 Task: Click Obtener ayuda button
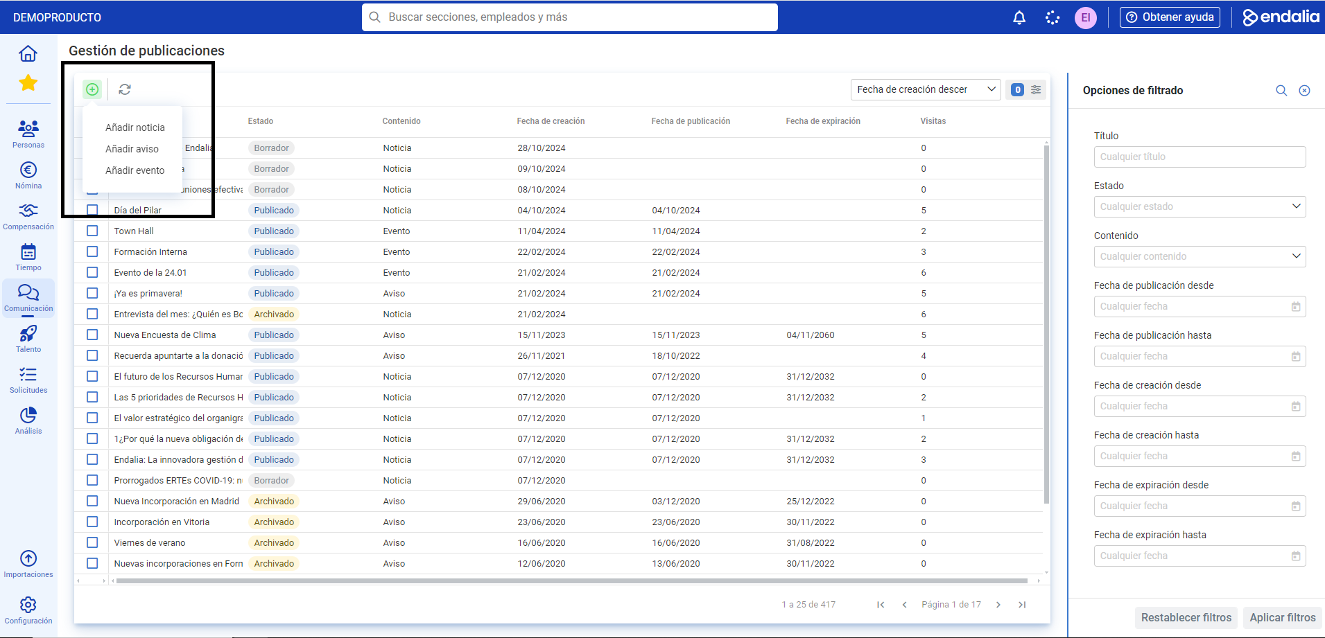tap(1170, 17)
